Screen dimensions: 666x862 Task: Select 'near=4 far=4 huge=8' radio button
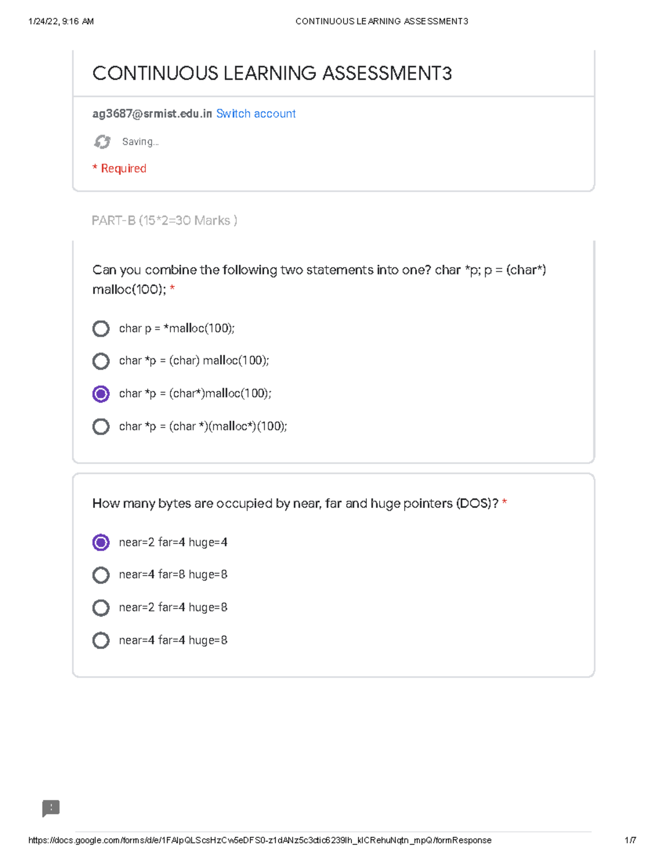[x=101, y=641]
